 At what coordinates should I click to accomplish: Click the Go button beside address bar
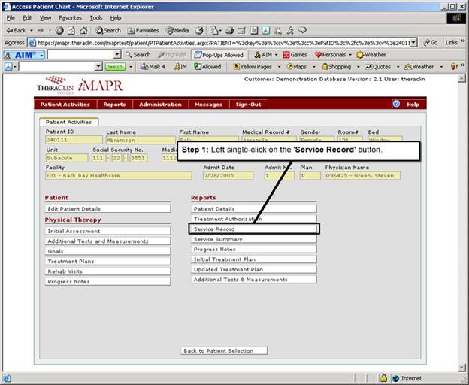point(430,43)
